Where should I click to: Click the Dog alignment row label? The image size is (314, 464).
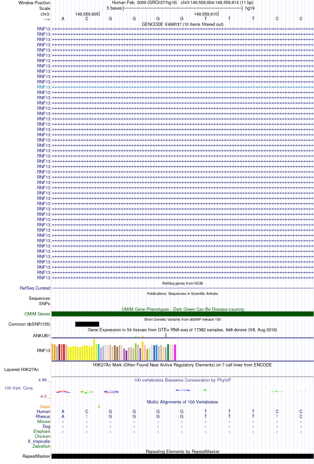click(x=46, y=427)
